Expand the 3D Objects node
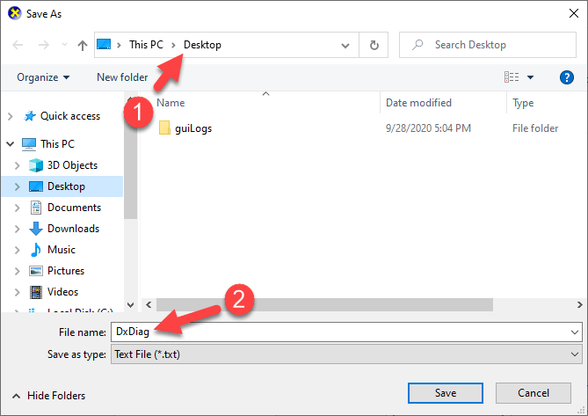588x416 pixels. (17, 165)
